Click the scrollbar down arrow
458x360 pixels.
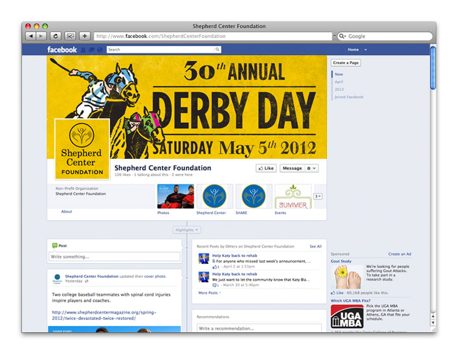[433, 323]
